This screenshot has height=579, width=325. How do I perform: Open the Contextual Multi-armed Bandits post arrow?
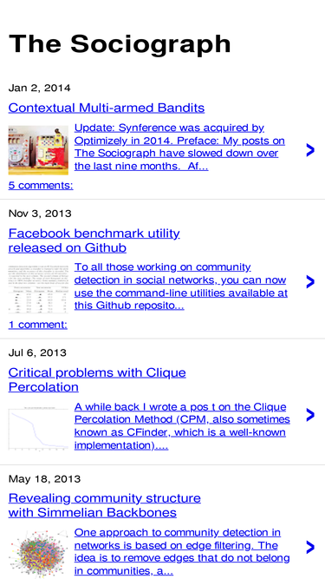(x=310, y=150)
